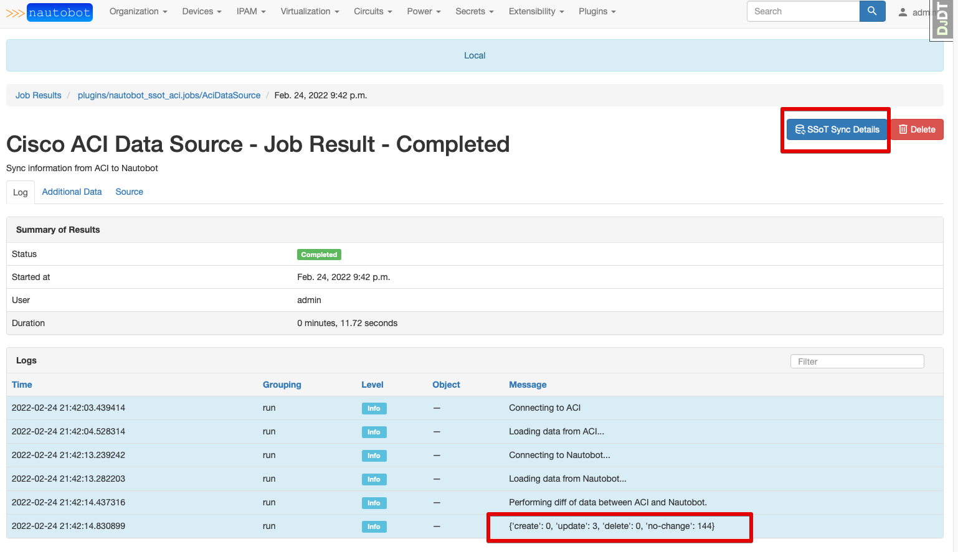Click the Search field in the navbar

click(802, 11)
